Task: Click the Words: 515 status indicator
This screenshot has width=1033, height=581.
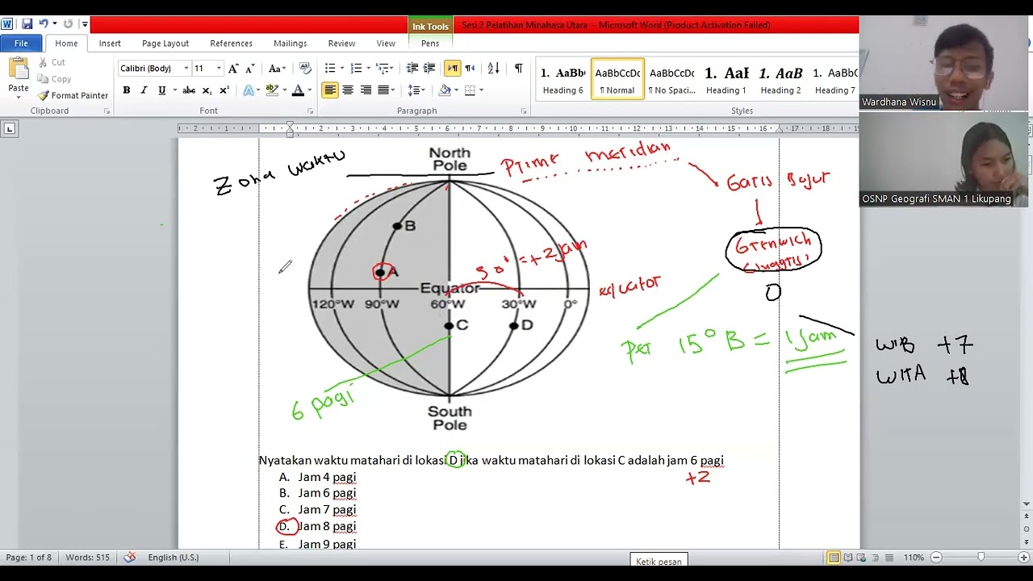Action: 87,558
